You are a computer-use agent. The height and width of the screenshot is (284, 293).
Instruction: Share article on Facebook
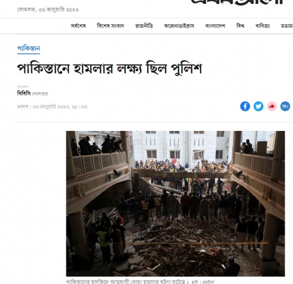[x=245, y=106]
